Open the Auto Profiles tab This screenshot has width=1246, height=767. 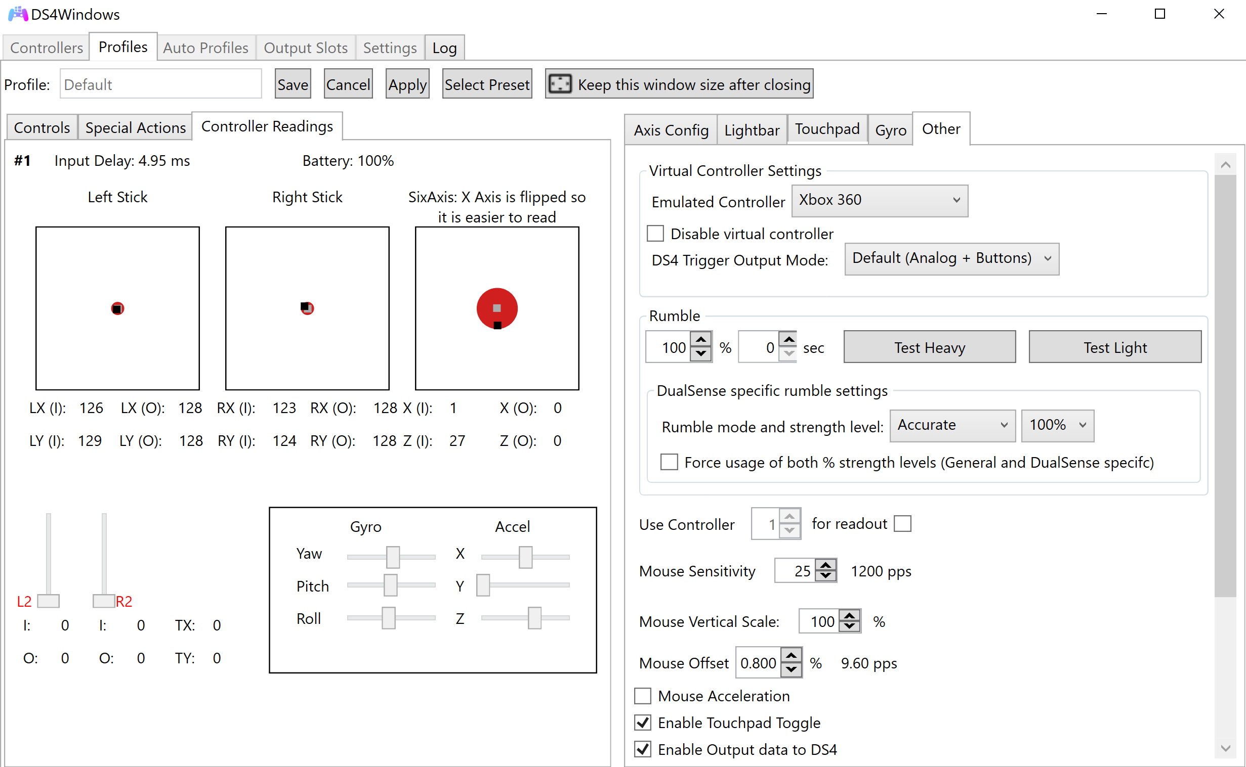pos(205,48)
